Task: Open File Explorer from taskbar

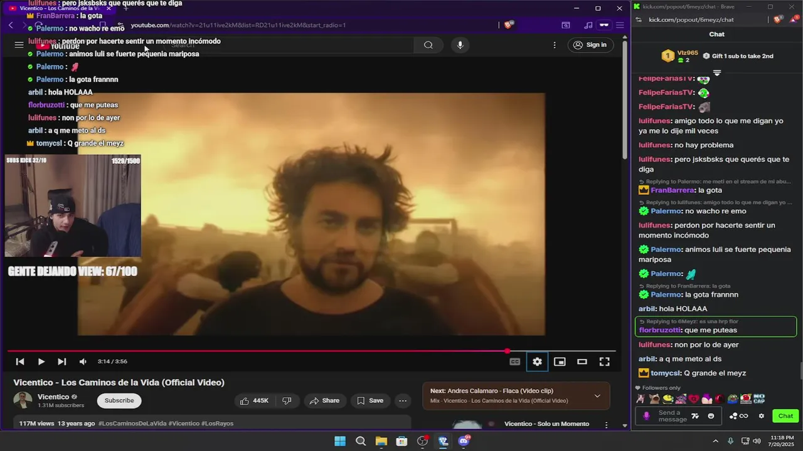Action: tap(381, 441)
